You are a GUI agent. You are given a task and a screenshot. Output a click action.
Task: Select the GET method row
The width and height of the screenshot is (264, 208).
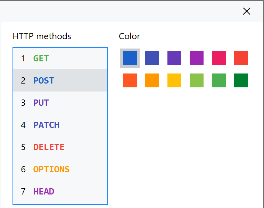pos(60,59)
